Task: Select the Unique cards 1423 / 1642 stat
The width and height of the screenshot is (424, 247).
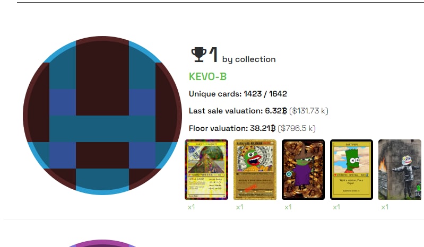Action: pyautogui.click(x=238, y=94)
